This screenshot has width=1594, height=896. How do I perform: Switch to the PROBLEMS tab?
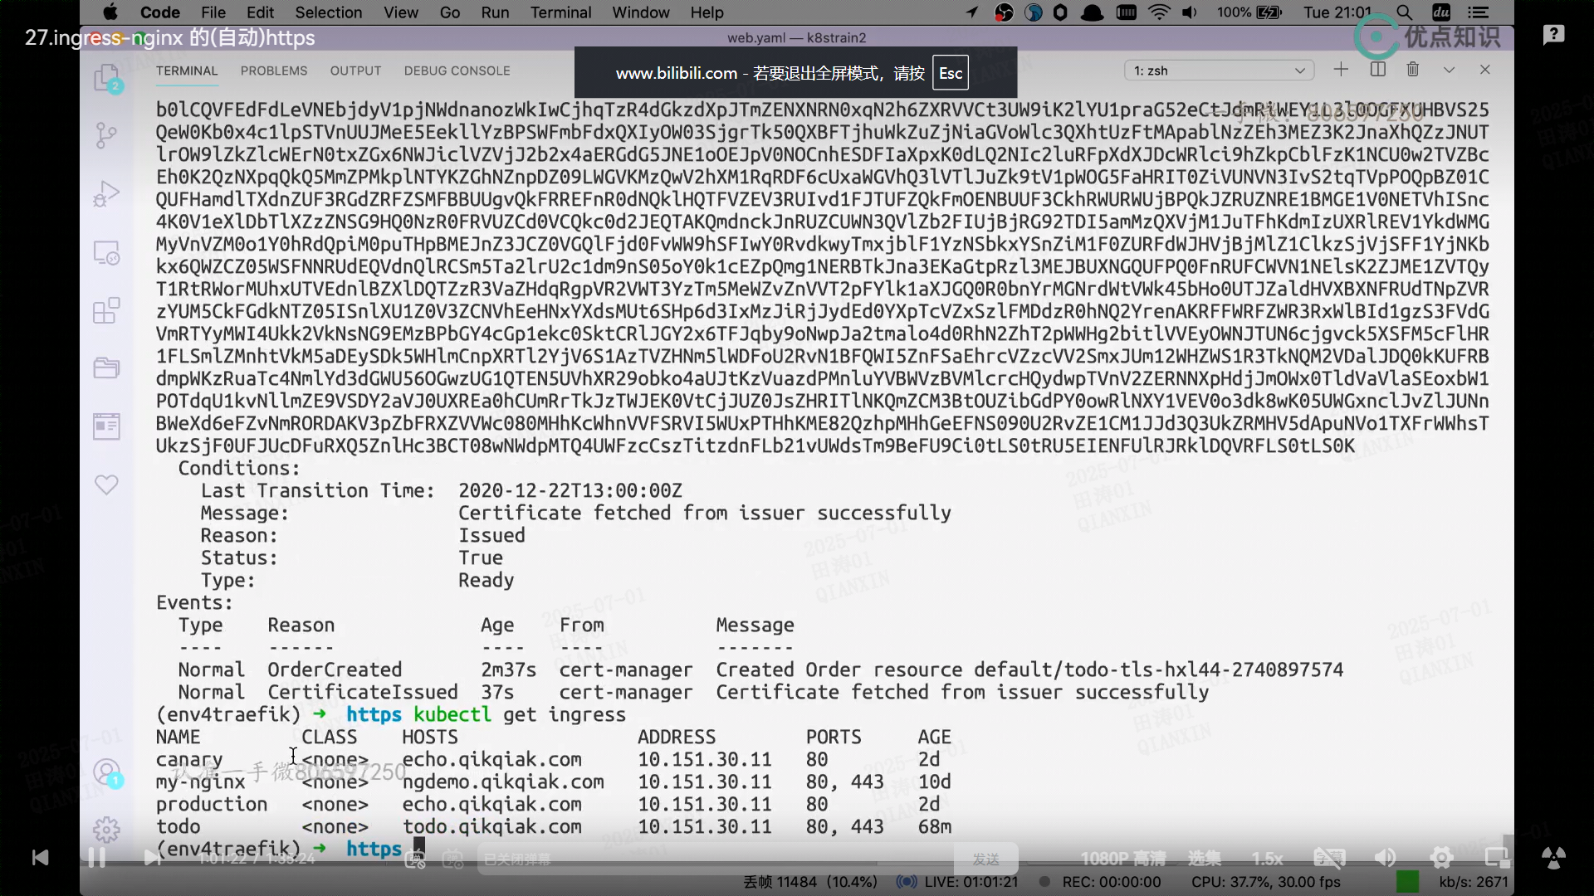click(x=274, y=71)
